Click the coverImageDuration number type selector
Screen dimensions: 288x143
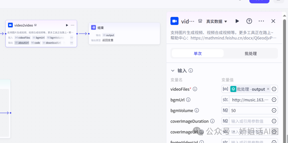click(x=225, y=121)
